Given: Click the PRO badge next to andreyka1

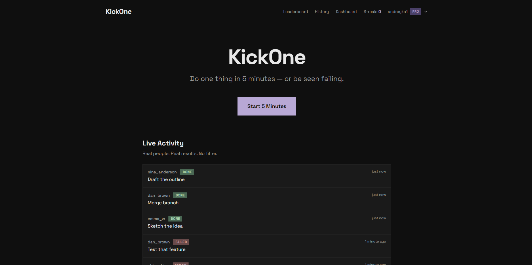Looking at the screenshot, I should tap(415, 12).
